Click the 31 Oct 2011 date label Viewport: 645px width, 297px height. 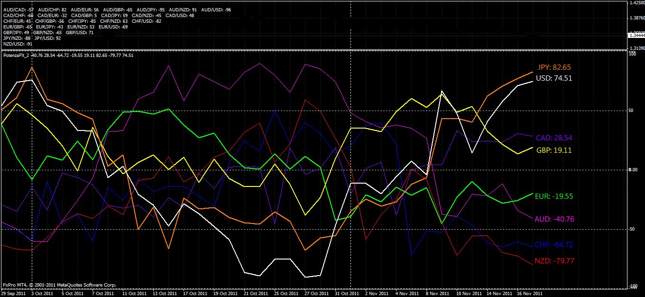point(347,294)
